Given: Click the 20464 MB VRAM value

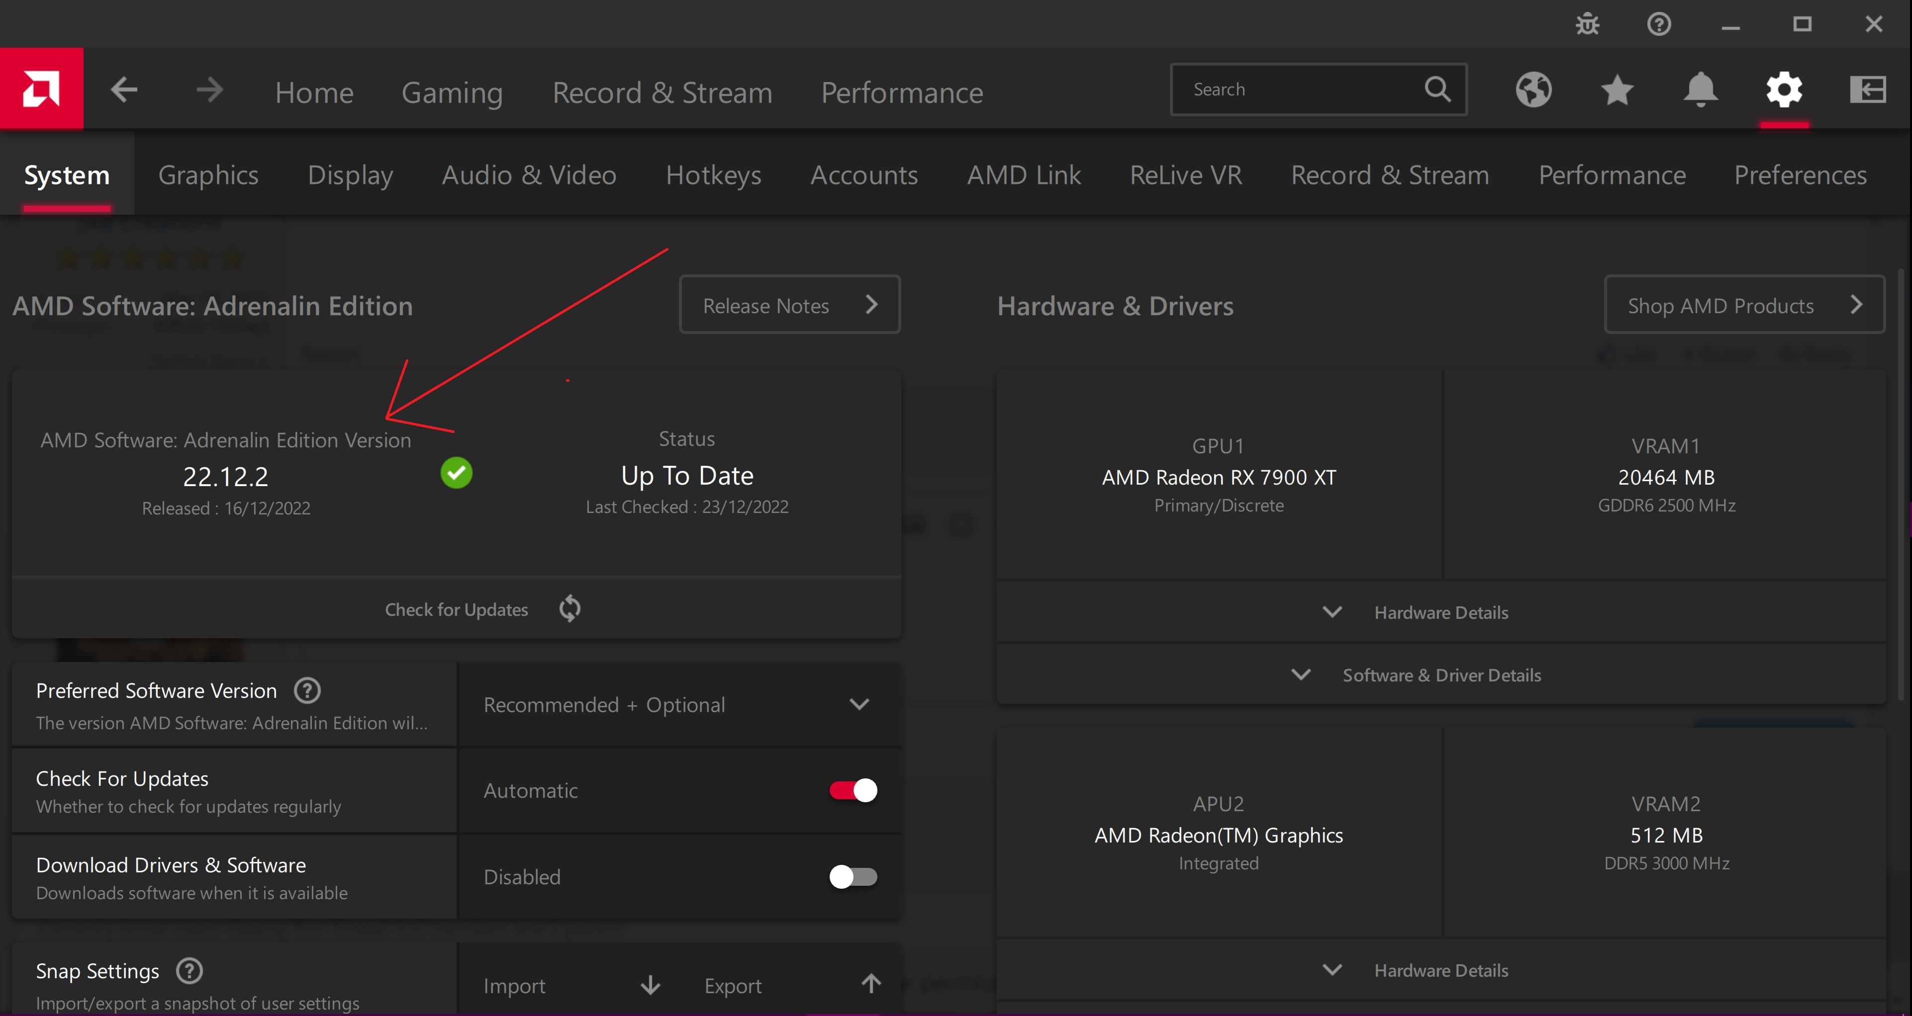Looking at the screenshot, I should pyautogui.click(x=1666, y=477).
